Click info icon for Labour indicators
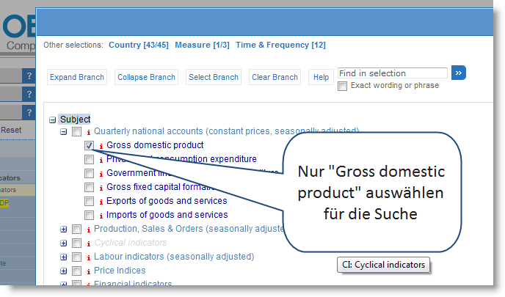This screenshot has height=297, width=505. [89, 257]
